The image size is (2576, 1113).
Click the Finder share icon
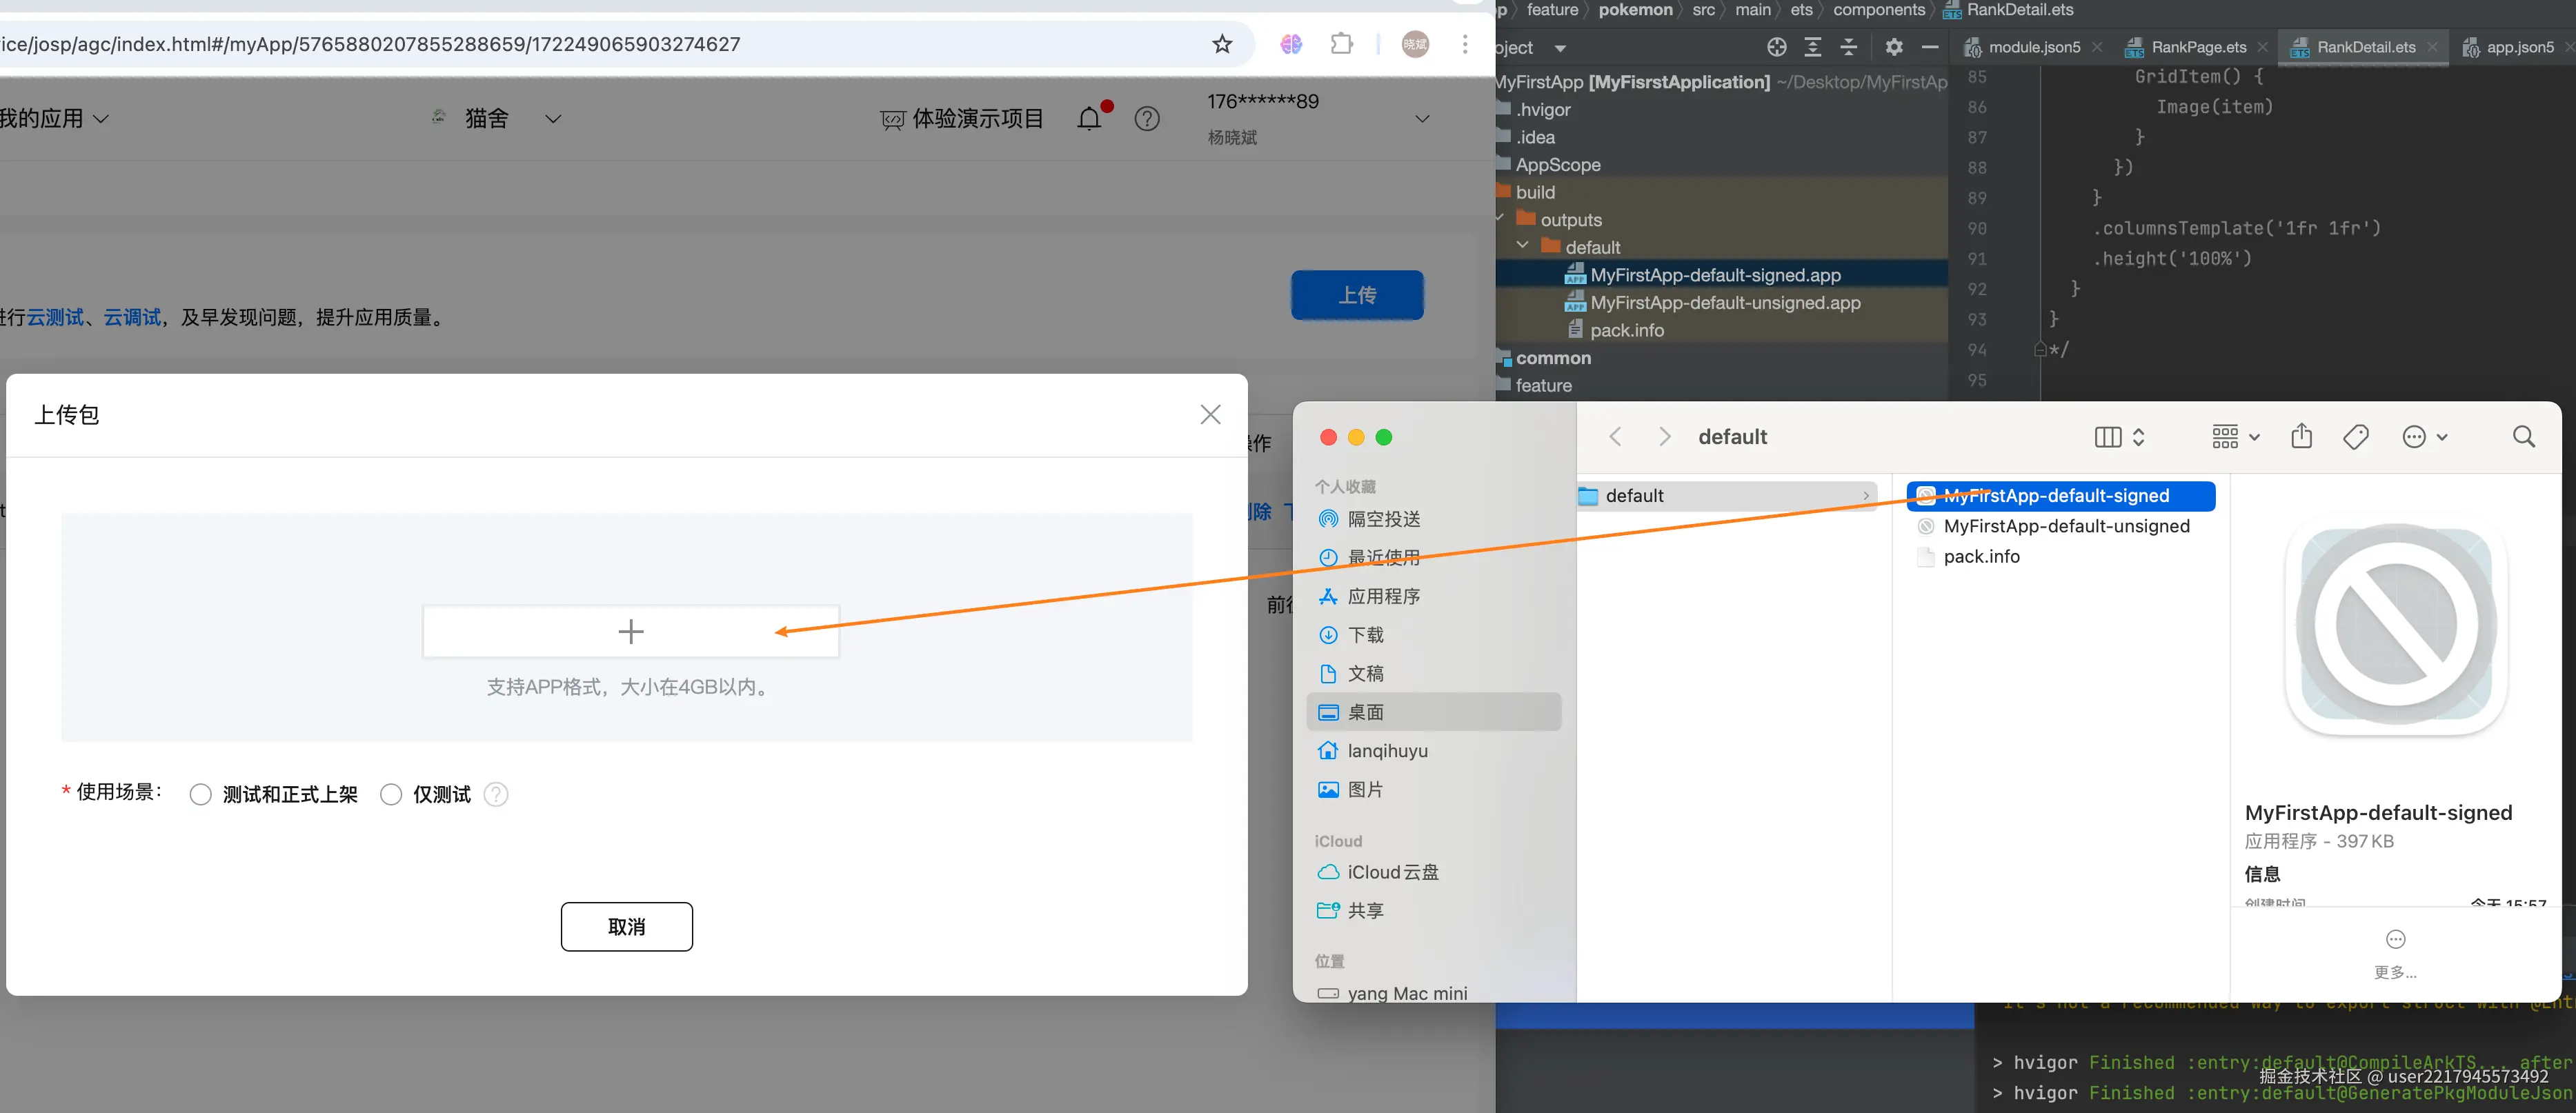tap(2301, 436)
